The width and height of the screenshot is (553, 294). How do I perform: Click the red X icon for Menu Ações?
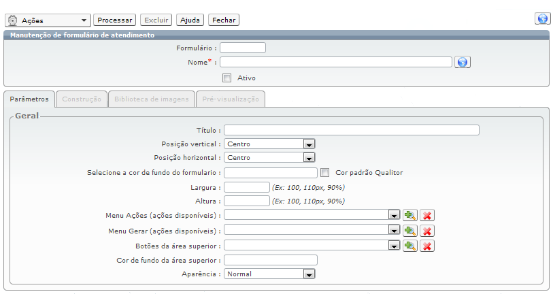point(427,215)
